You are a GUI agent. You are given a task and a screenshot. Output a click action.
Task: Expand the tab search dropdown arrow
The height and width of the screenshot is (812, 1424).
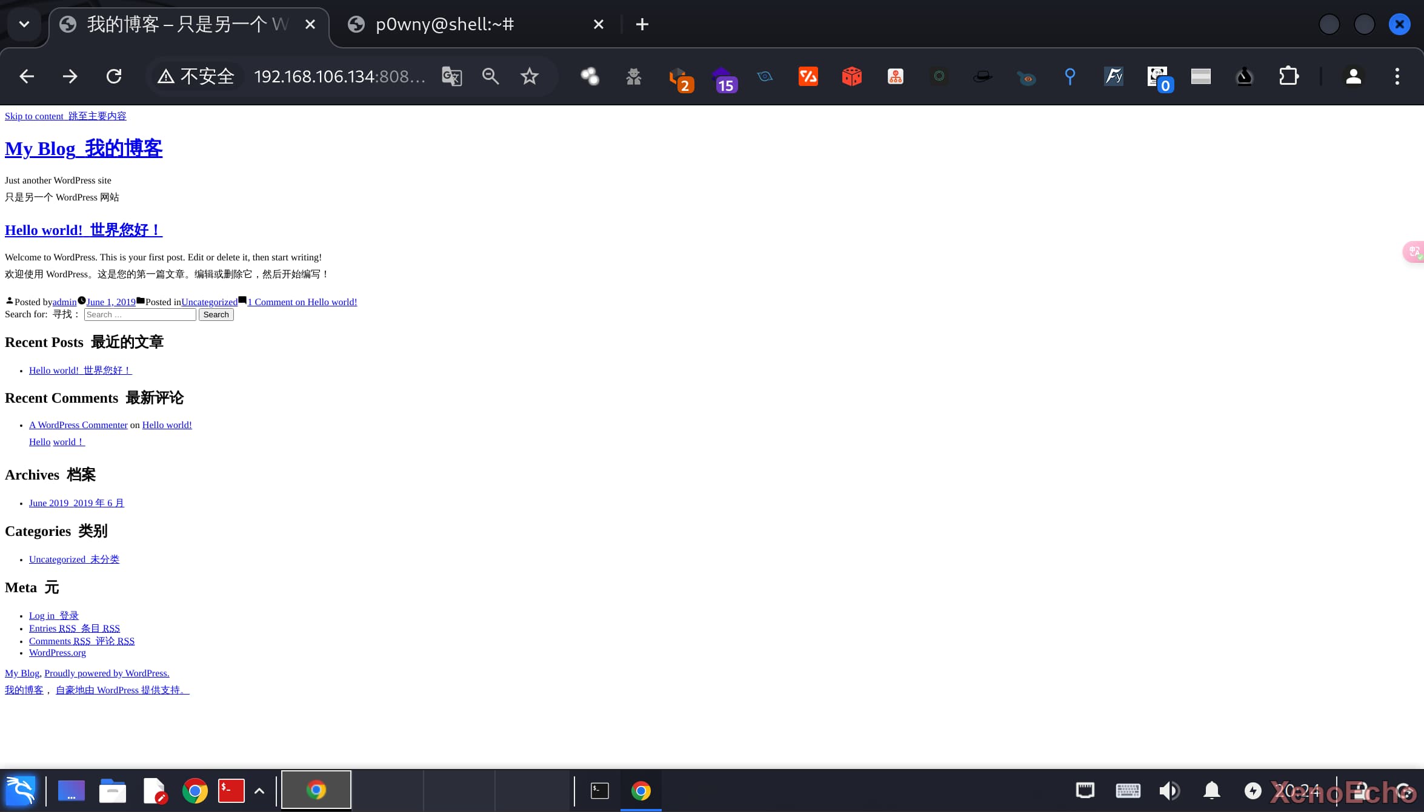[x=24, y=24]
